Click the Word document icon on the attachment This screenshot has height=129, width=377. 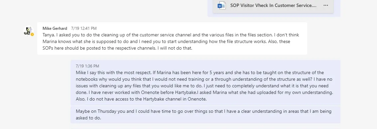coord(221,5)
